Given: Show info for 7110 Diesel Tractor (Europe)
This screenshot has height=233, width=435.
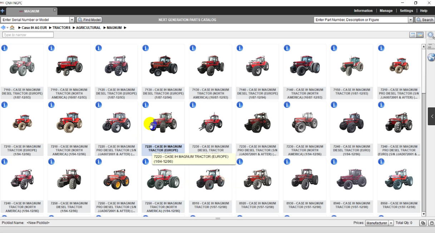Looking at the screenshot, I should [4, 48].
